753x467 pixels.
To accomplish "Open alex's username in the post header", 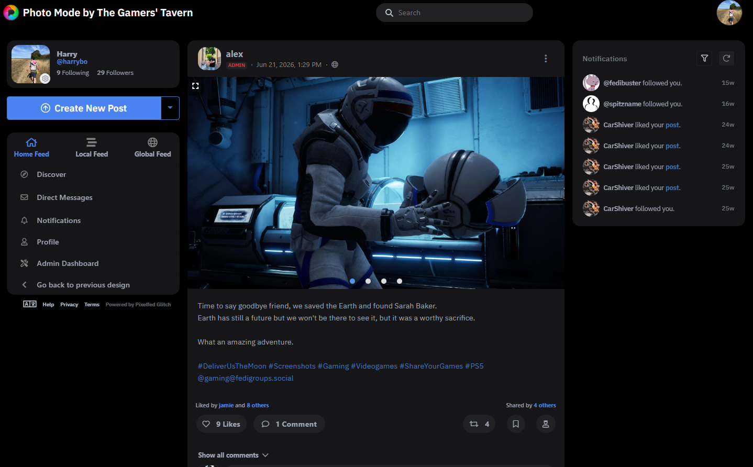I will coord(235,54).
